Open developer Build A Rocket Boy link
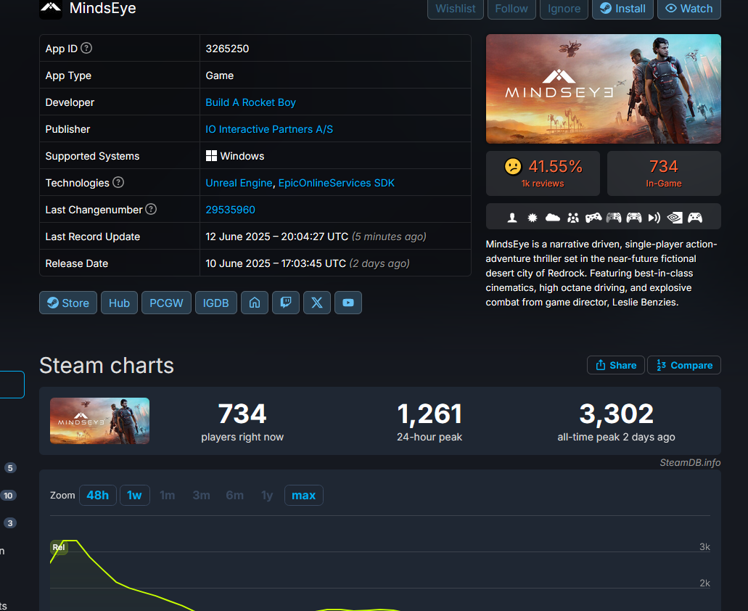The image size is (748, 611). 250,102
